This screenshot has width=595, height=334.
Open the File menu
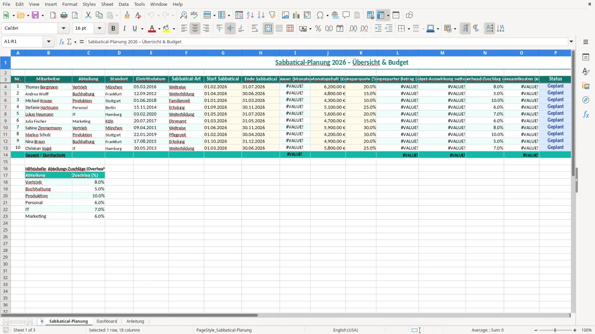tap(6, 4)
